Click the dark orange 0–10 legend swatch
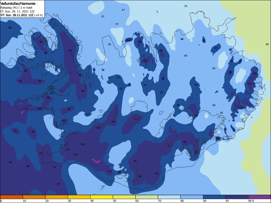The height and width of the screenshot is (203, 271). (11, 197)
